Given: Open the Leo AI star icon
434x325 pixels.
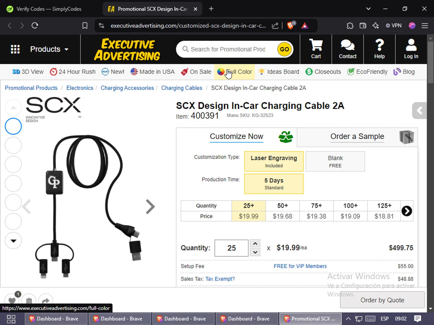Looking at the screenshot, I should 376,26.
